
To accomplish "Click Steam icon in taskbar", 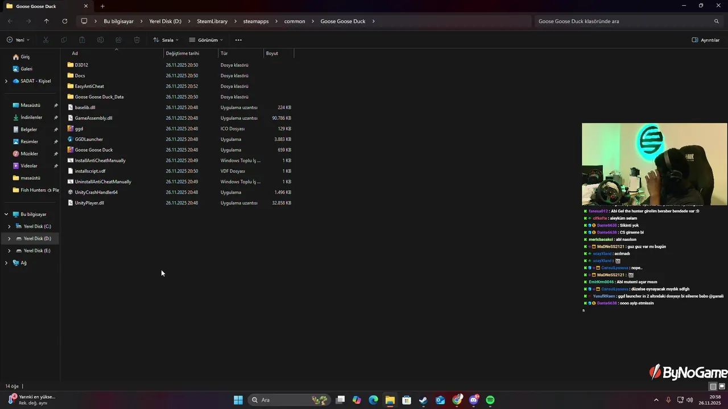I will pyautogui.click(x=423, y=400).
